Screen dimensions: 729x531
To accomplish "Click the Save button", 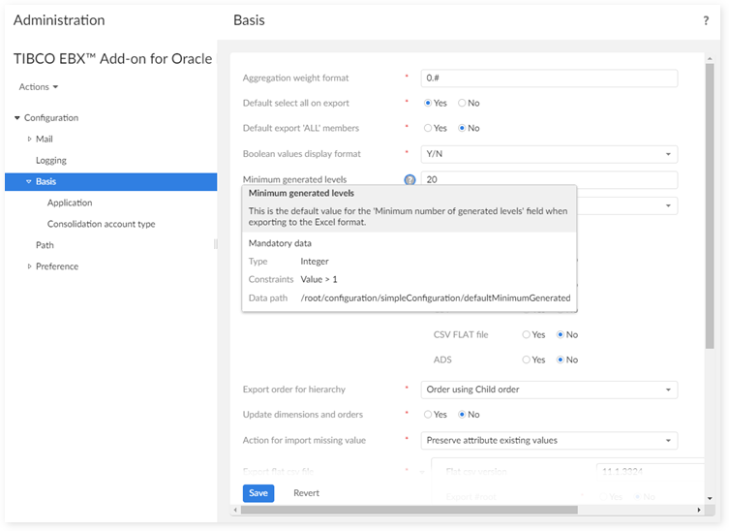I will [258, 493].
